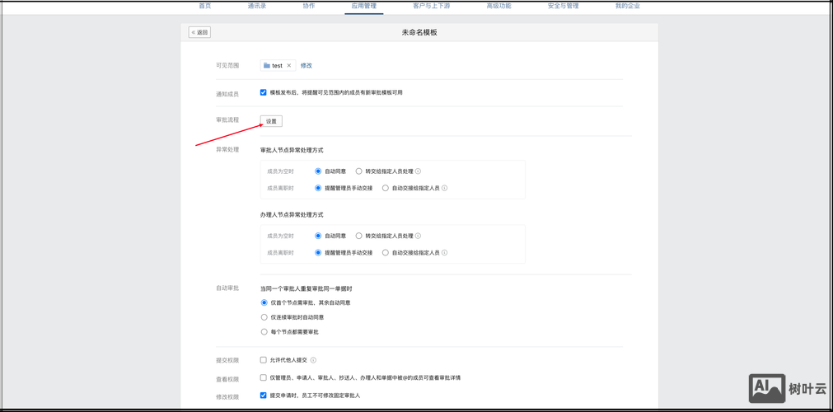This screenshot has height=412, width=833.
Task: Select 自动同意 for 办理人节点 成员为空时
Action: [x=318, y=236]
